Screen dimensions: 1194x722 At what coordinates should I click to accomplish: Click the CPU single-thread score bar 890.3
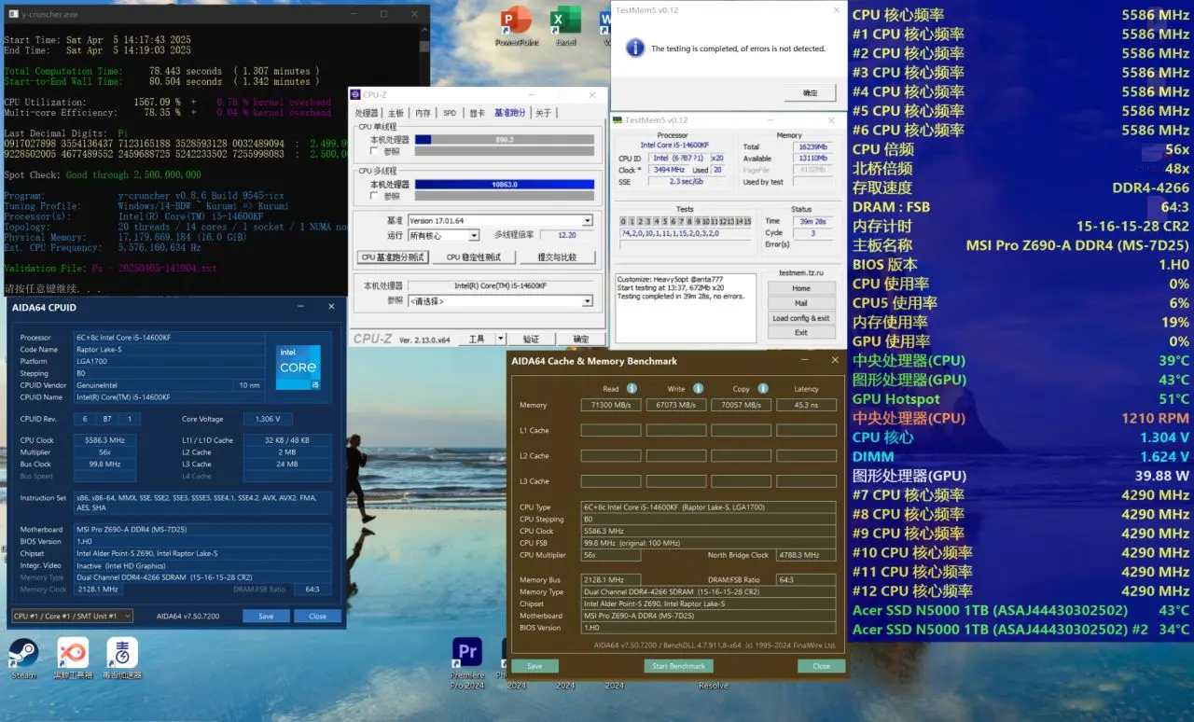tap(505, 139)
